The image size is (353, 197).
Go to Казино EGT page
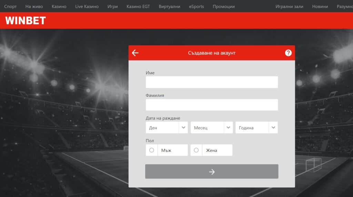(x=138, y=7)
